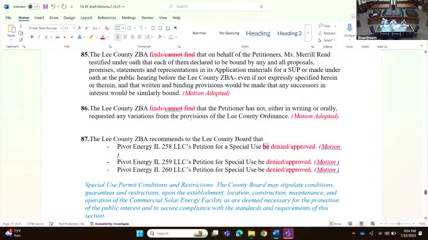Toggle show paragraph marks
The height and width of the screenshot is (240, 428).
point(176,28)
